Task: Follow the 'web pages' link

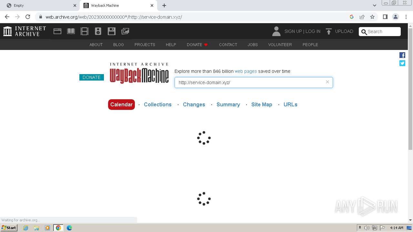Action: click(x=246, y=71)
